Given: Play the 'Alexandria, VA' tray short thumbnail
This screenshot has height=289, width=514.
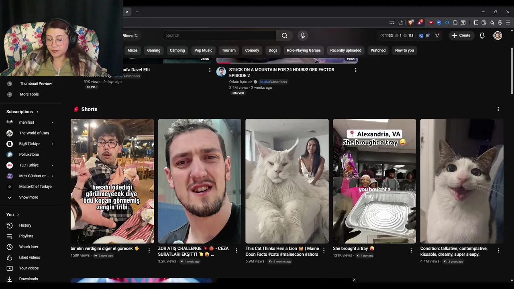Looking at the screenshot, I should tap(374, 181).
